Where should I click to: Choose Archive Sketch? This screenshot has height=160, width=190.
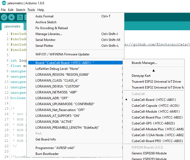pos(75,22)
